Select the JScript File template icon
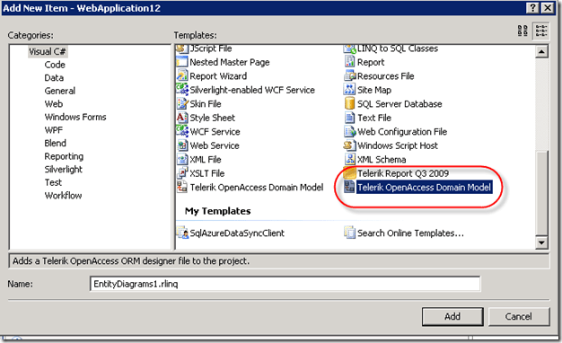 182,49
